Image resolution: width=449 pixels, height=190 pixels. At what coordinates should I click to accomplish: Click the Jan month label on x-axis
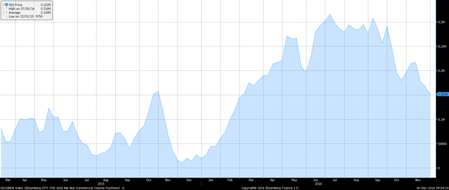click(x=210, y=180)
